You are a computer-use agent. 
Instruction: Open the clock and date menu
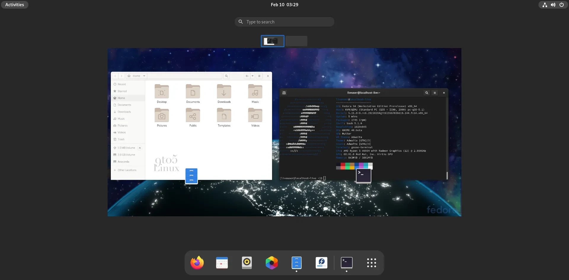click(284, 5)
